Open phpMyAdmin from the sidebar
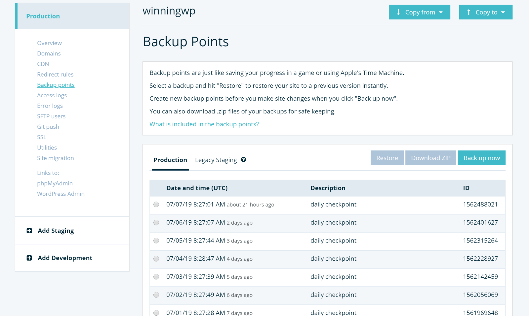 pyautogui.click(x=55, y=183)
